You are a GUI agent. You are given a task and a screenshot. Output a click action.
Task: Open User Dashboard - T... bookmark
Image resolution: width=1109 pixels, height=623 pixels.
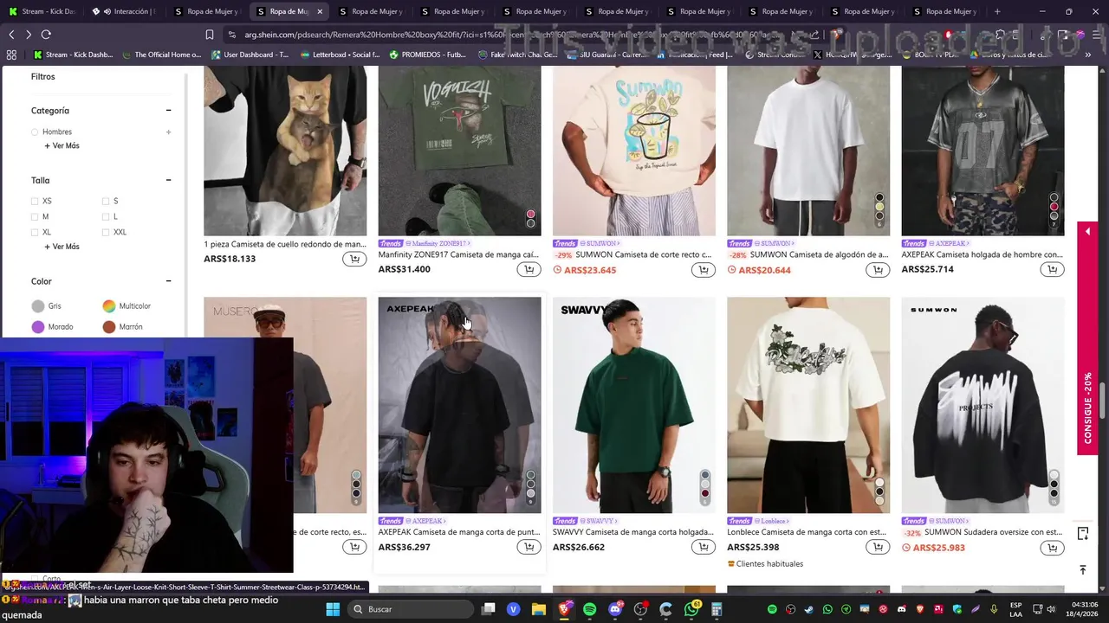(250, 55)
